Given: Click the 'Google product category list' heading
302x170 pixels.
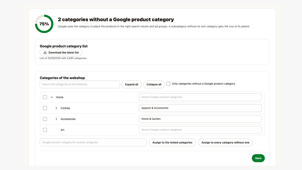Looking at the screenshot, I should coord(64,46).
